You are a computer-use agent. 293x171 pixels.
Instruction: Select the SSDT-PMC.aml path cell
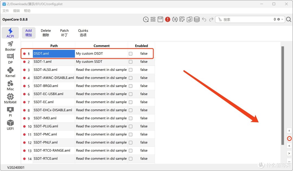tap(54, 134)
